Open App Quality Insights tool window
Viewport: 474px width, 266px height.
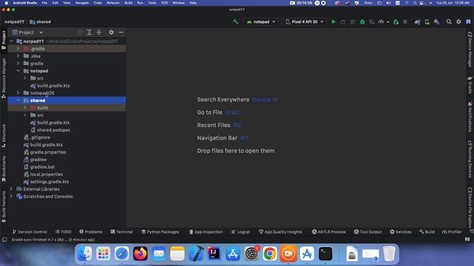click(x=281, y=231)
